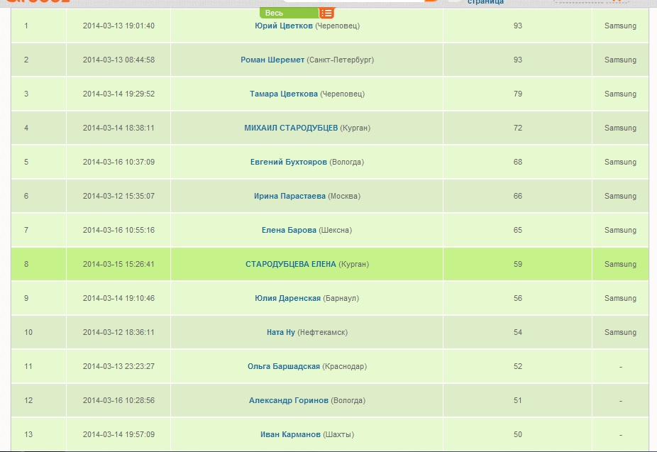
Task: Click the СТАРОДУБЦЕВА ЕЛЕНА name link
Action: click(291, 265)
